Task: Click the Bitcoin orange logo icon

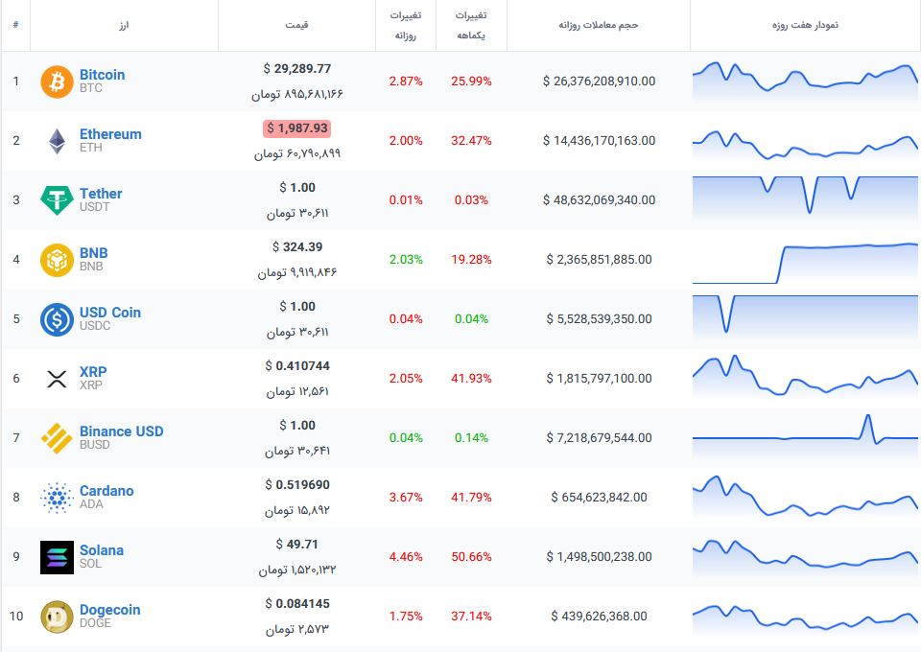Action: point(57,81)
